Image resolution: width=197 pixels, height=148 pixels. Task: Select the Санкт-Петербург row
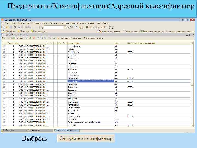click(x=97, y=116)
